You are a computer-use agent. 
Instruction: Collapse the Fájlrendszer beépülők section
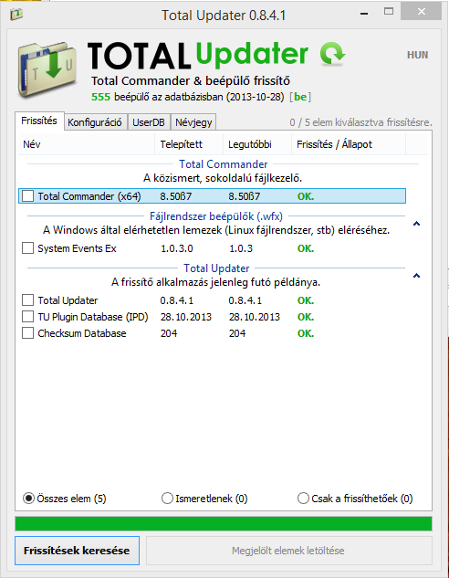[416, 224]
